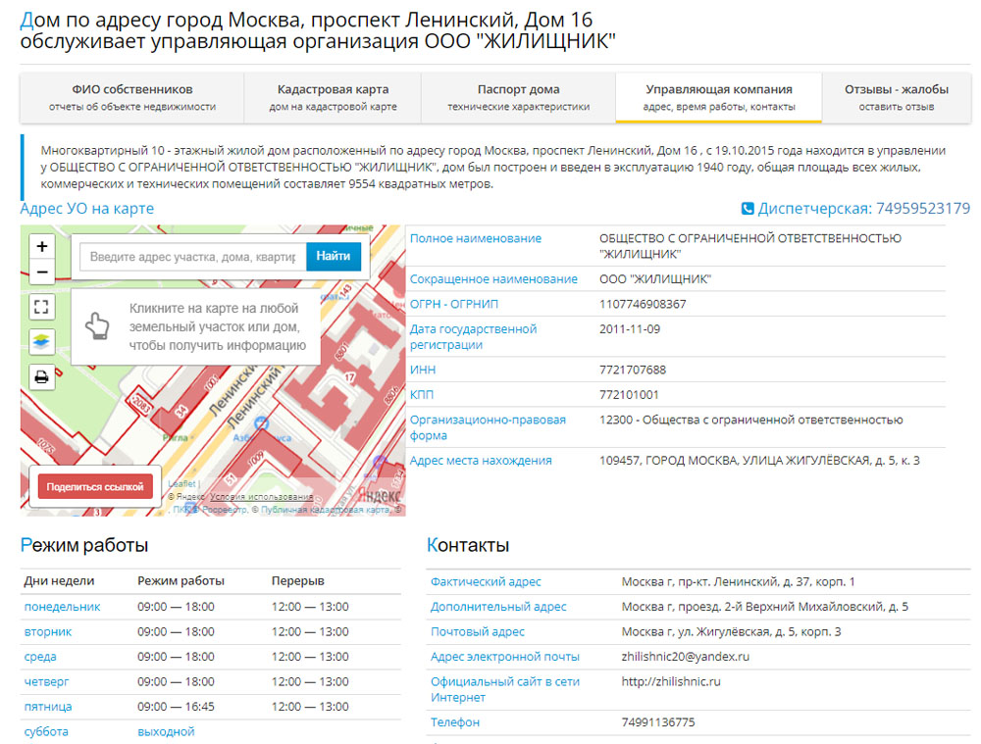
Task: Click the Поделиться ссылкой button
Action: (95, 487)
